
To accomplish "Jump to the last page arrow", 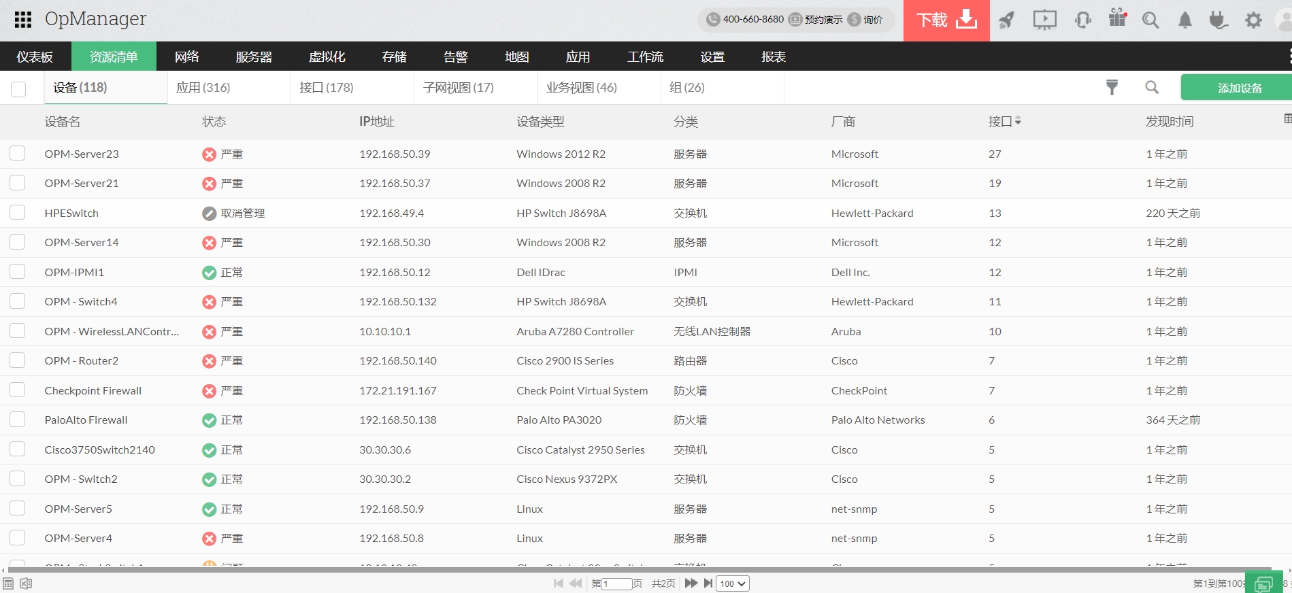I will tap(708, 583).
